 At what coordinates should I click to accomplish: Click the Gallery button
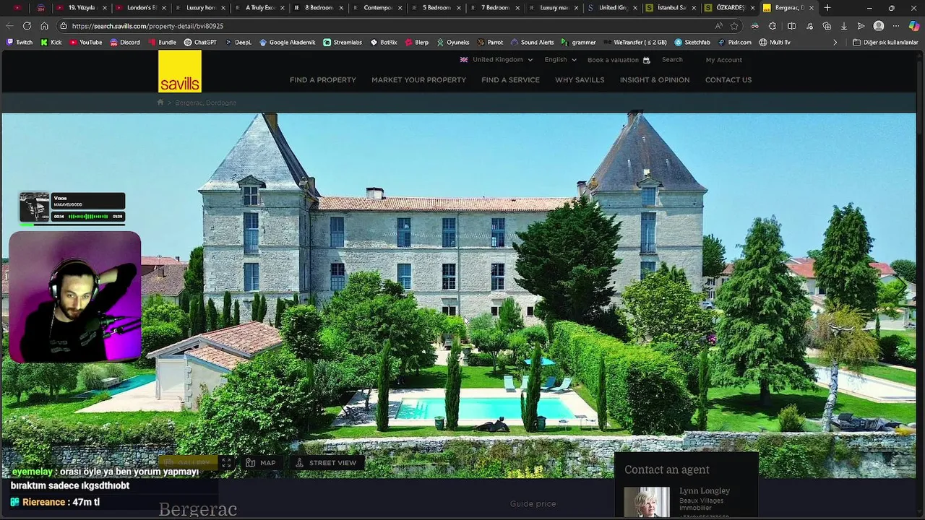coord(187,463)
